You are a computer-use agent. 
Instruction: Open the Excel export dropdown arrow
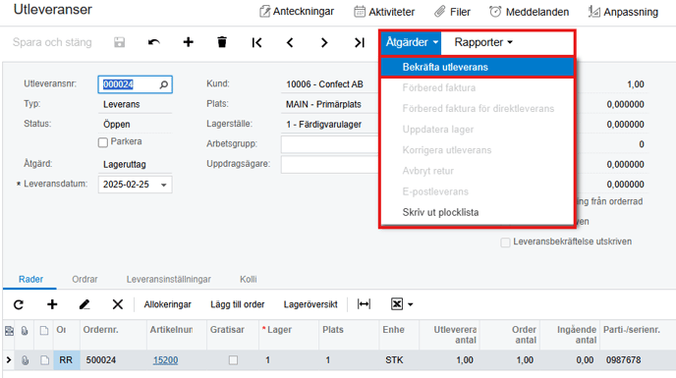coord(411,304)
